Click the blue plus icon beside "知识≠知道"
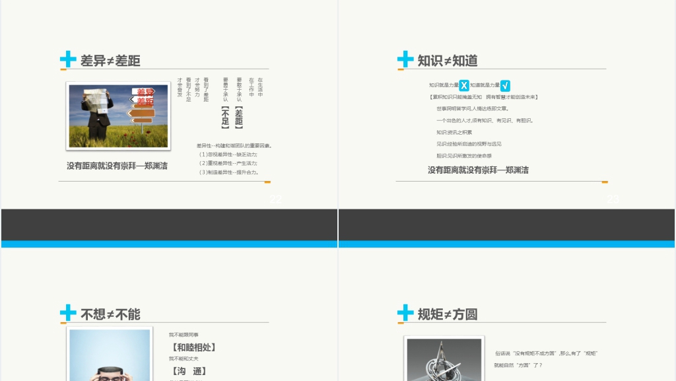This screenshot has height=381, width=676. [405, 59]
